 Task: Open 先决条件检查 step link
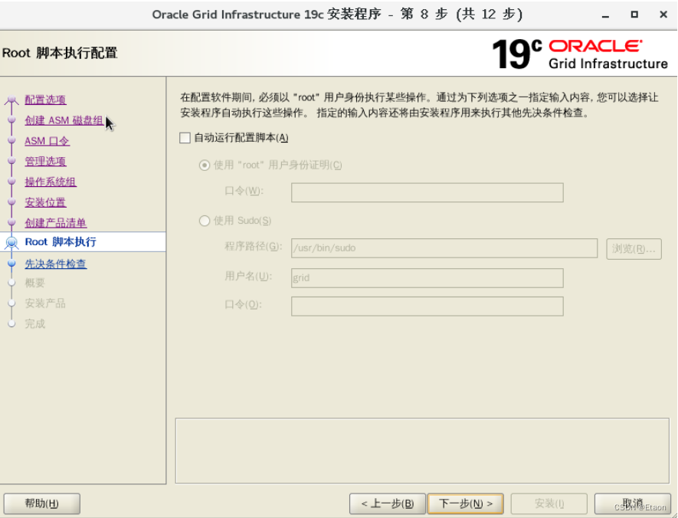coord(56,264)
